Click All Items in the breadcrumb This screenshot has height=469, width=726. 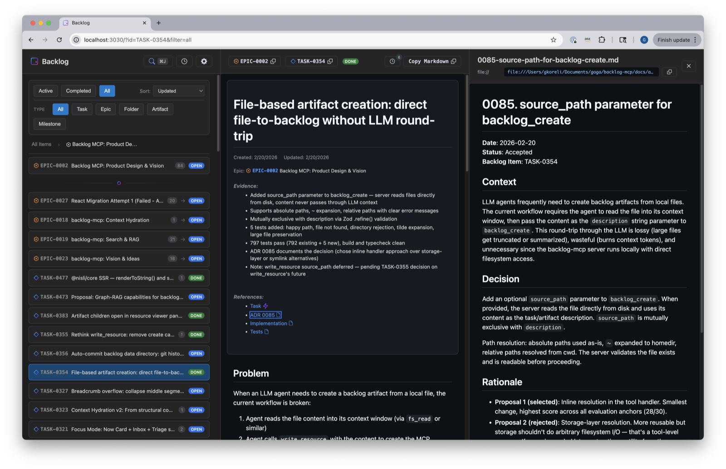click(x=41, y=145)
